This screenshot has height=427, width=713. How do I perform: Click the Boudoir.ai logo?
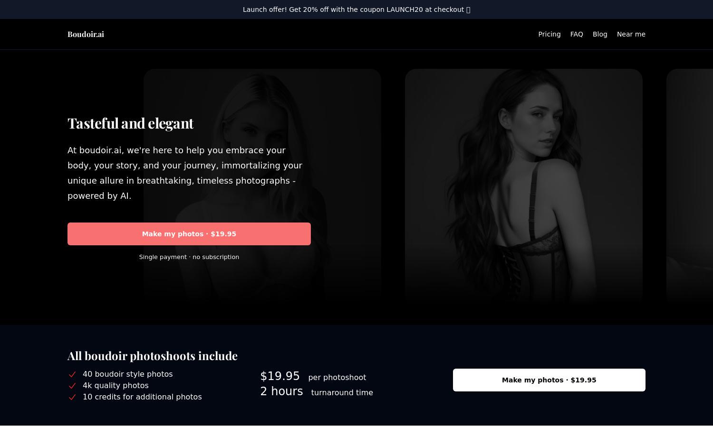[x=86, y=34]
